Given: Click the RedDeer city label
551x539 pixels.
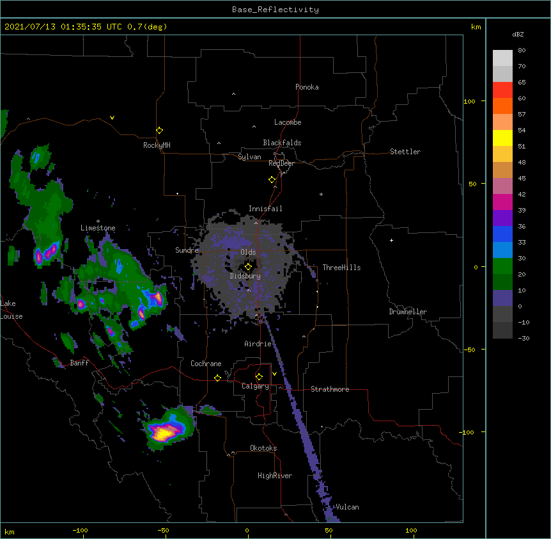Looking at the screenshot, I should 281,163.
